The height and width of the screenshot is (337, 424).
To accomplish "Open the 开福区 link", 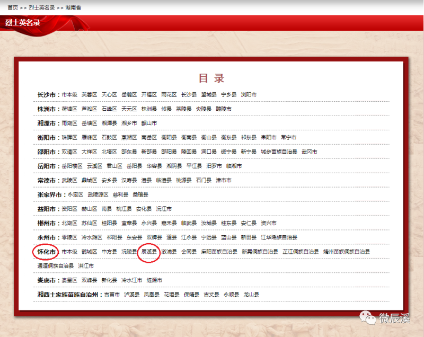I will pos(149,95).
